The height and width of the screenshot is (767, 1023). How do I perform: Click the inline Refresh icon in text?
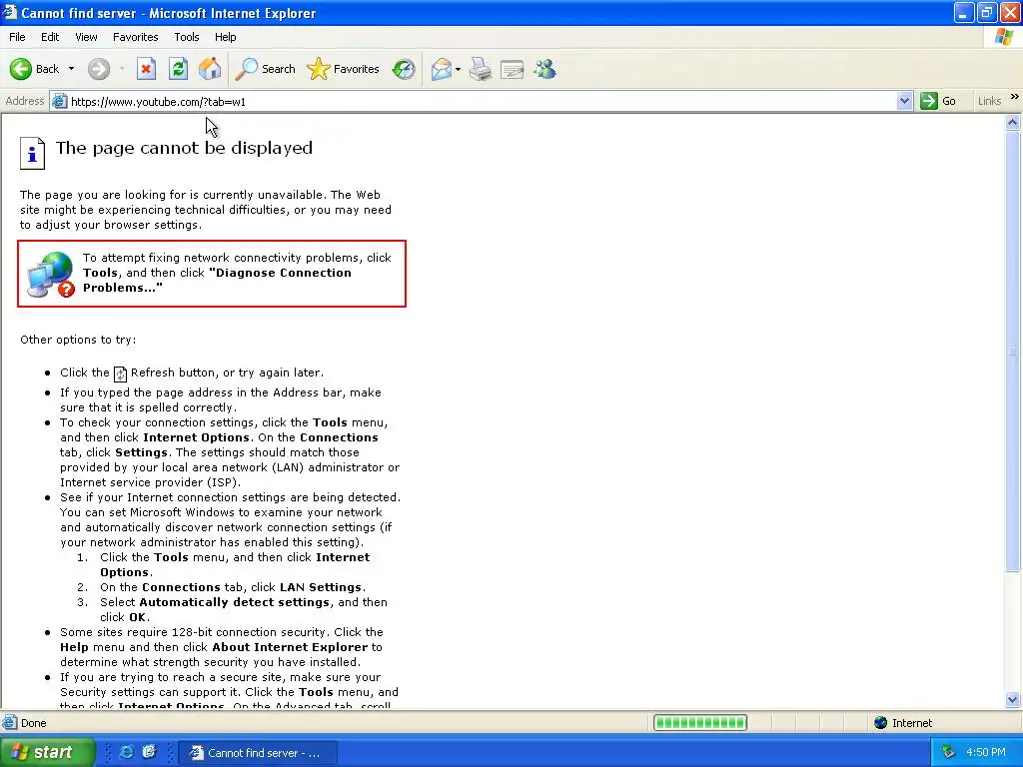pyautogui.click(x=120, y=374)
